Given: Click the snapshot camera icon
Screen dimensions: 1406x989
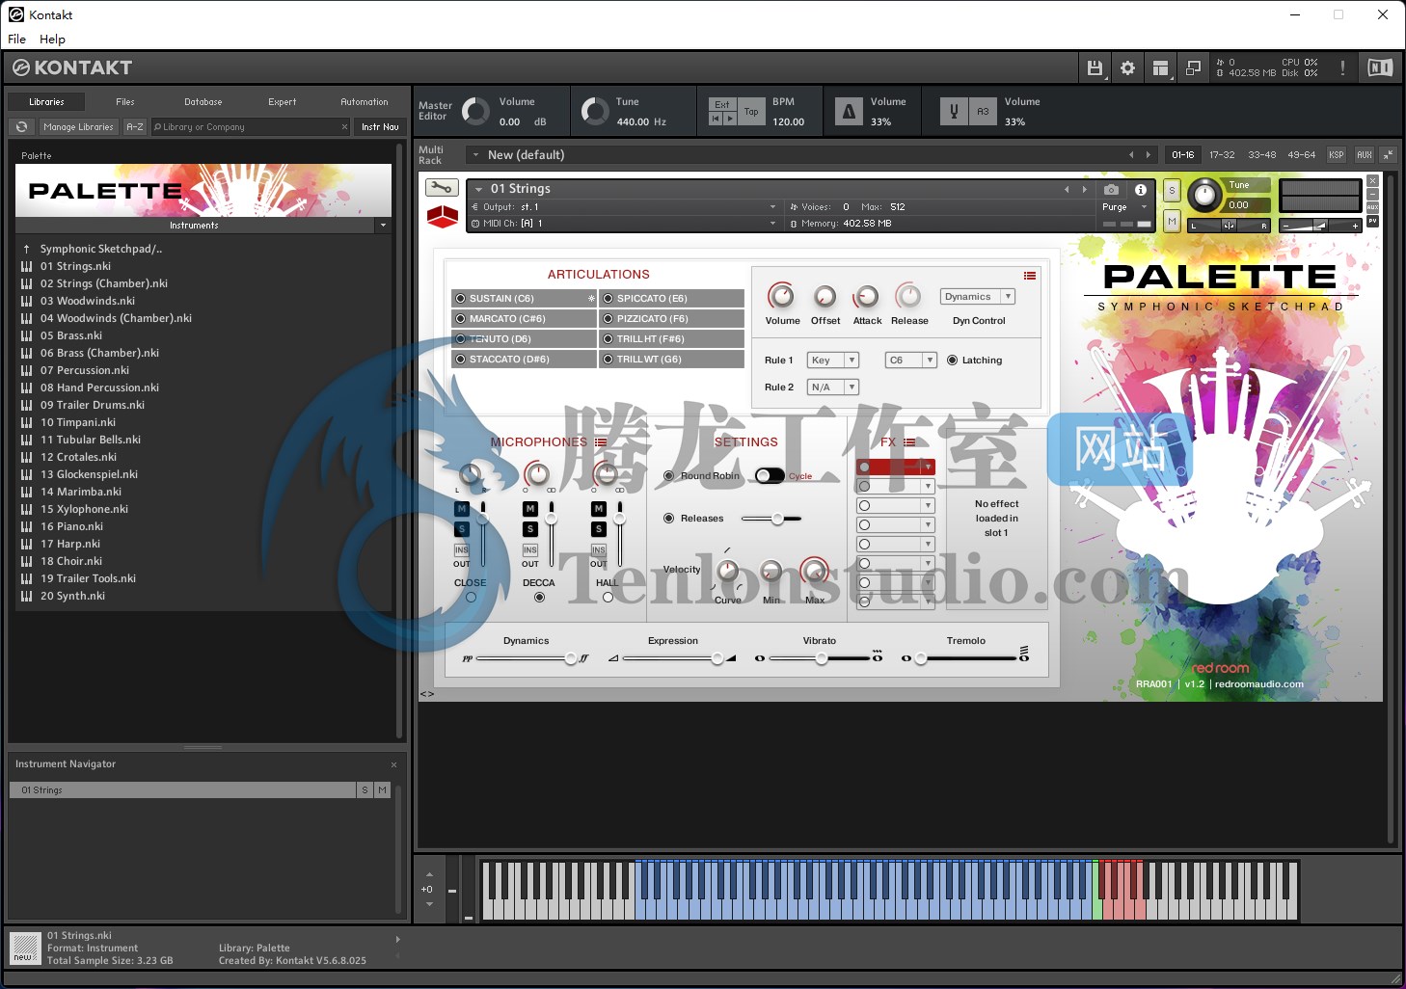Looking at the screenshot, I should 1111,190.
